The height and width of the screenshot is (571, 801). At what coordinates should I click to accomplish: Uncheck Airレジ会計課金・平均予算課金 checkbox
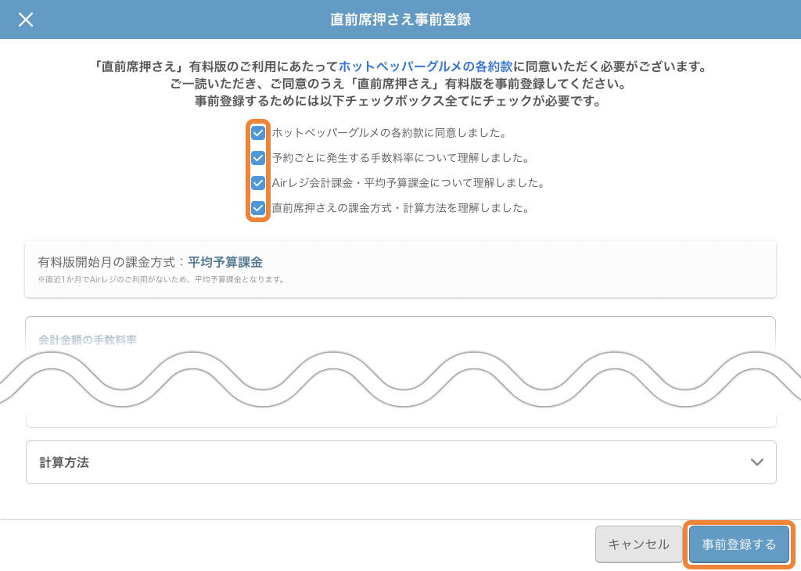click(x=257, y=183)
